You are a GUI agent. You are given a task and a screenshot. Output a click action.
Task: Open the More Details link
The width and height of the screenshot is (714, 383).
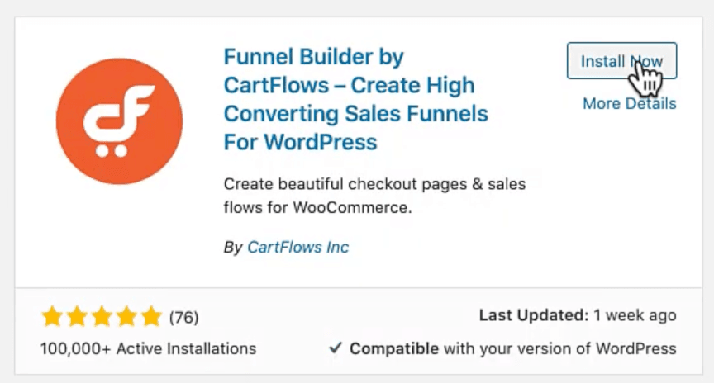click(629, 103)
